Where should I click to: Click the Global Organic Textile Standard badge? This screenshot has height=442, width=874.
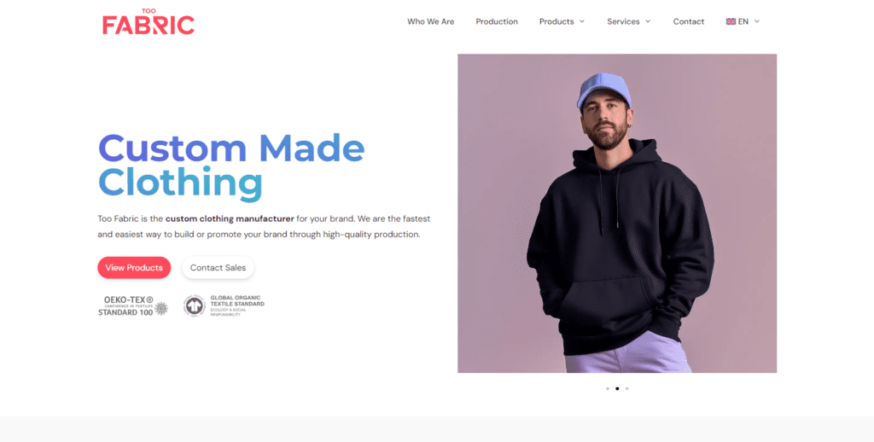coord(224,306)
